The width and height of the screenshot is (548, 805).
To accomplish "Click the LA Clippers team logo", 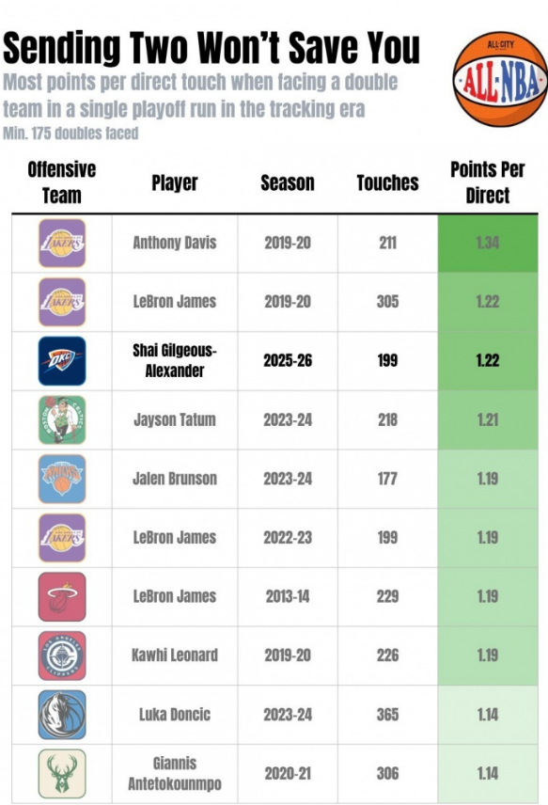I will pos(62,655).
